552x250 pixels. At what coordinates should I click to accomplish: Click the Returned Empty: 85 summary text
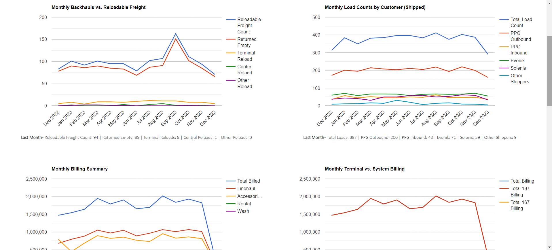tap(121, 137)
